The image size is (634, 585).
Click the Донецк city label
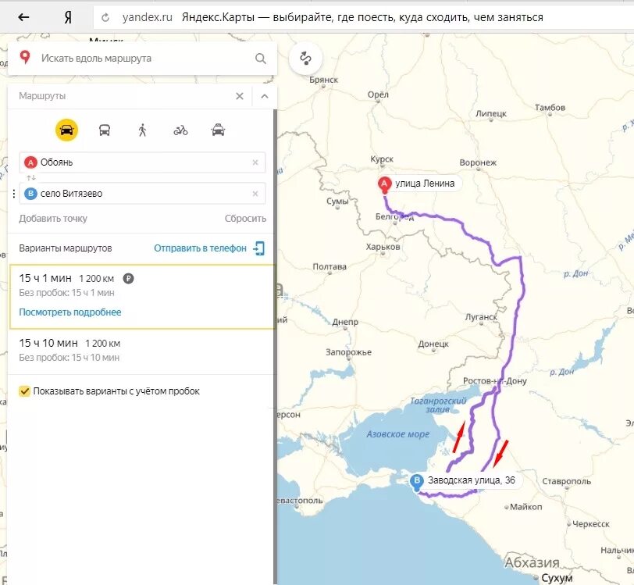pos(433,344)
